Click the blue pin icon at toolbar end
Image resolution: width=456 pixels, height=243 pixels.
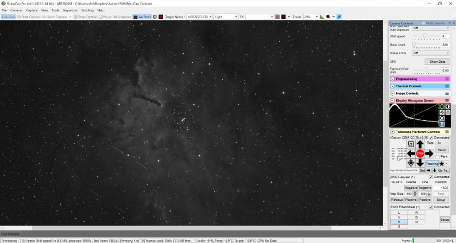pyautogui.click(x=339, y=17)
